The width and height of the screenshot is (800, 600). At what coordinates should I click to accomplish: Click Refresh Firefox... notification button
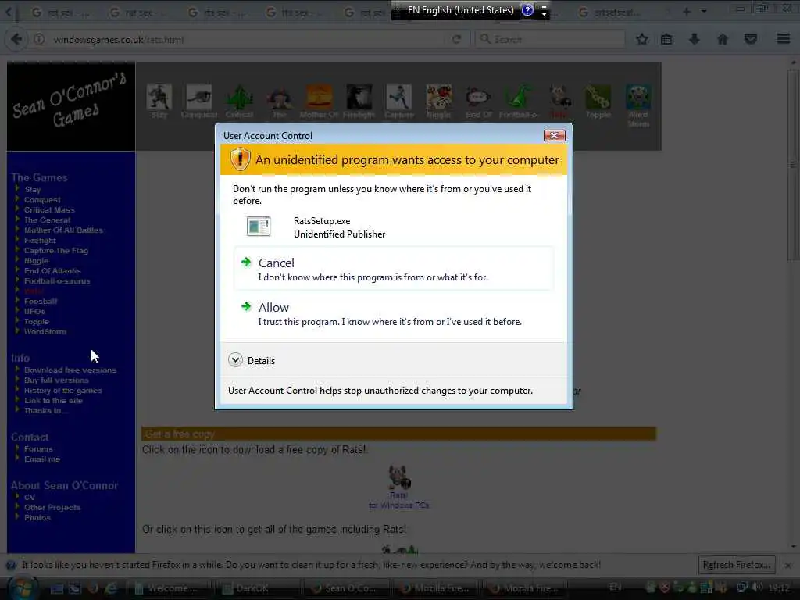point(737,565)
